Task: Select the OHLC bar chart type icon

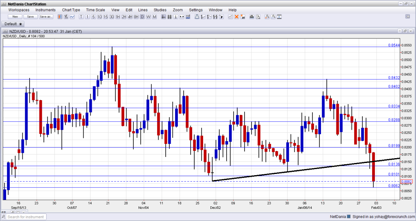Action: pyautogui.click(x=66, y=17)
